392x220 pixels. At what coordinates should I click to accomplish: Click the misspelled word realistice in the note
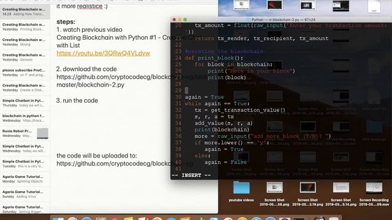(x=90, y=6)
